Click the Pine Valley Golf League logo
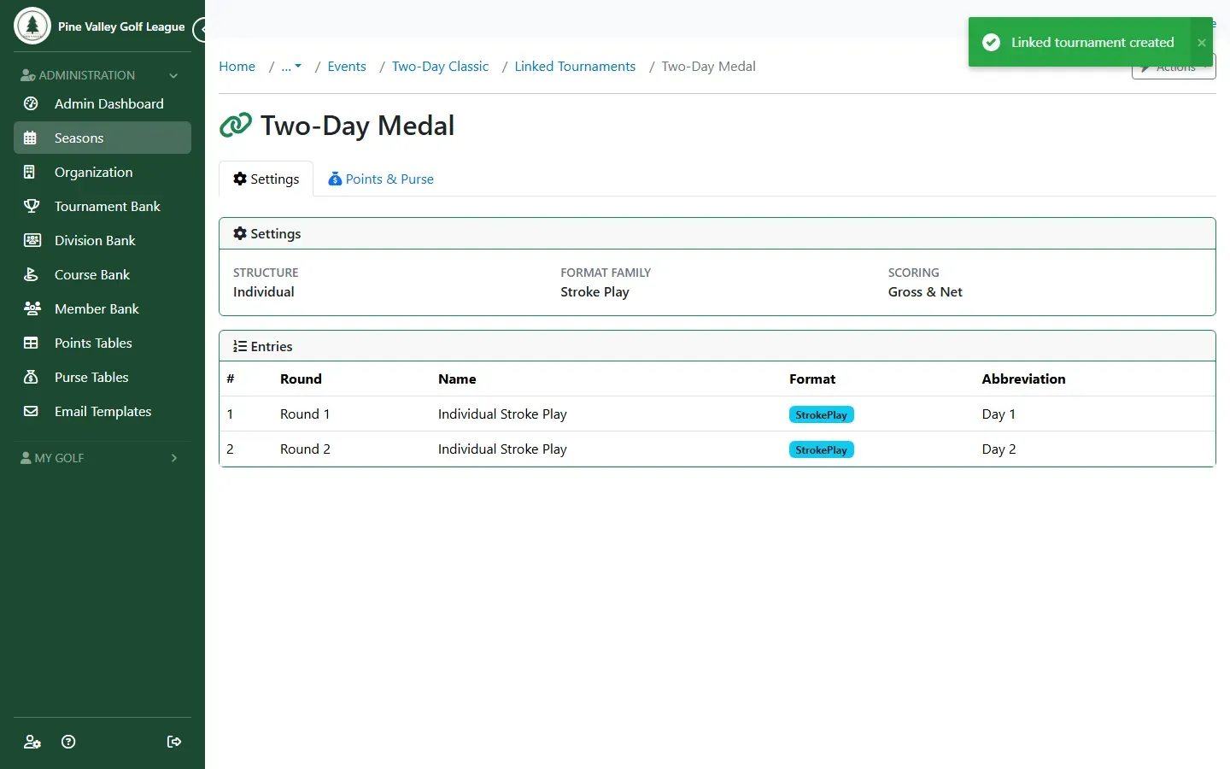Screen dimensions: 1230x769 32,26
